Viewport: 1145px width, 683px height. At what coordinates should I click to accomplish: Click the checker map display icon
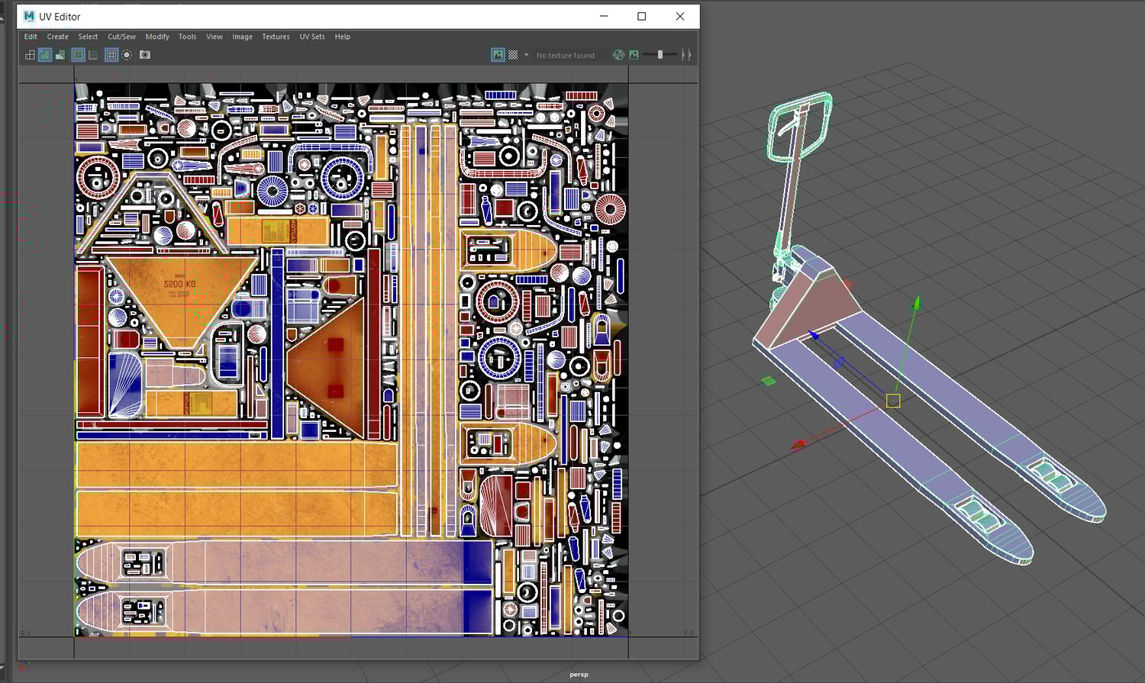click(x=513, y=55)
